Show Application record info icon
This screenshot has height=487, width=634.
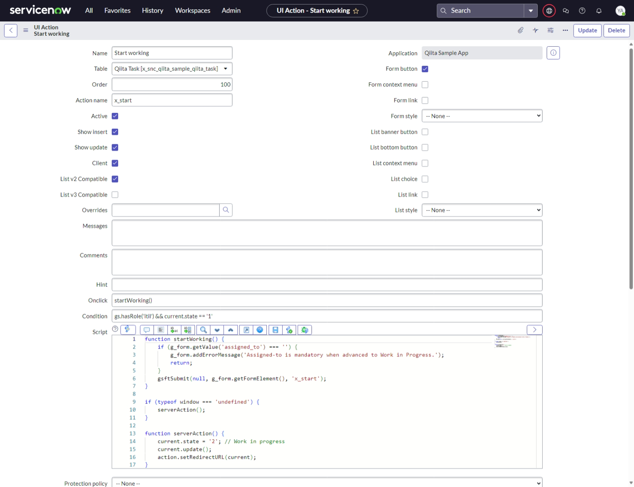click(553, 53)
